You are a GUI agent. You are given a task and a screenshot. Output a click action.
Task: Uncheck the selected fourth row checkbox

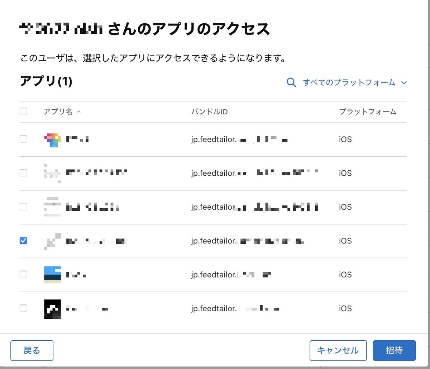click(23, 241)
